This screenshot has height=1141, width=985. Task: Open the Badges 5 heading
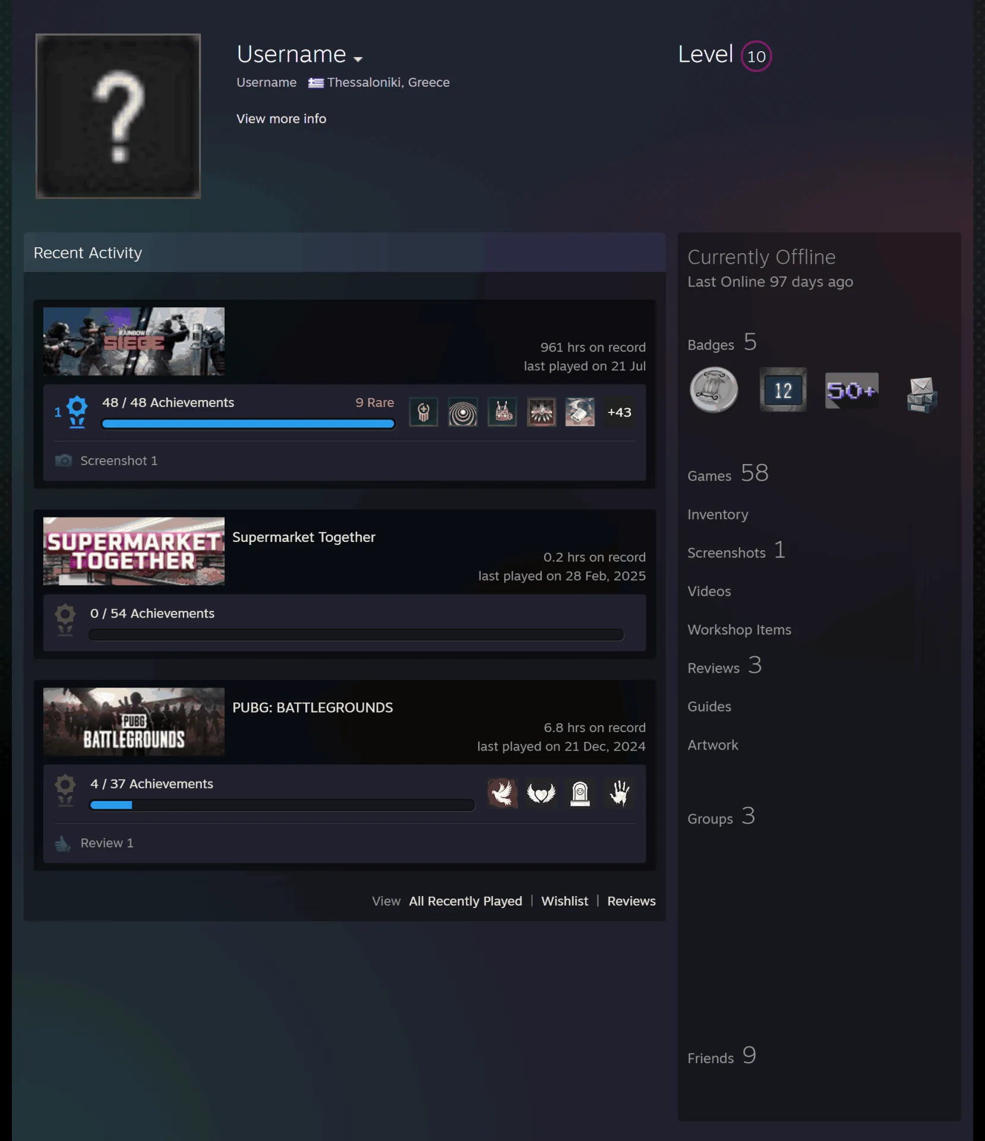(x=722, y=342)
